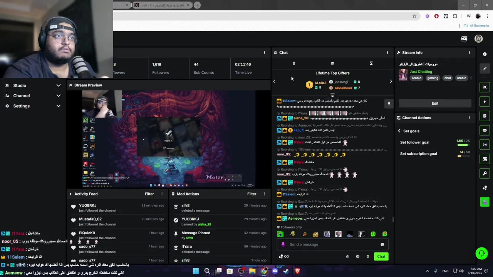Click the clear chat trash icon

(x=294, y=63)
